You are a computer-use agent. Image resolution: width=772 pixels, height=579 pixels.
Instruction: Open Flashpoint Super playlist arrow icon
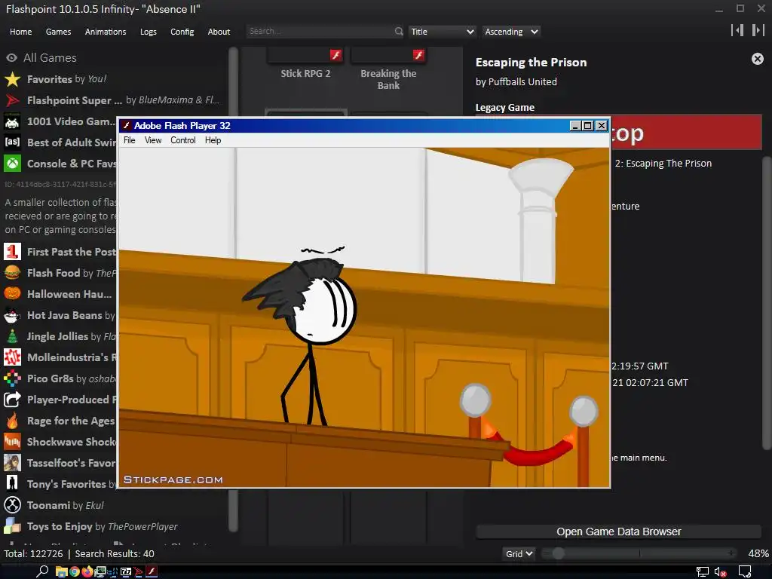pos(12,100)
